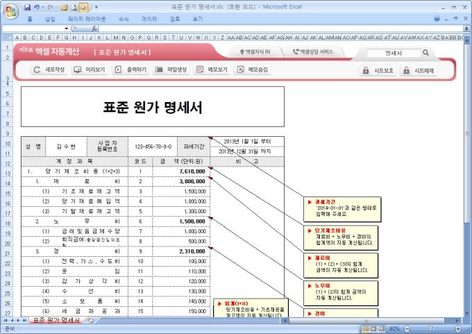The image size is (472, 334).
Task: Click the search magnifier icon next to 명세서
Action: (425, 52)
